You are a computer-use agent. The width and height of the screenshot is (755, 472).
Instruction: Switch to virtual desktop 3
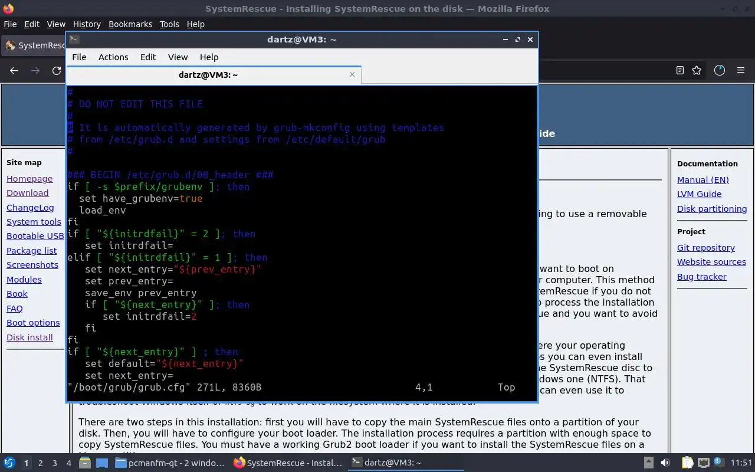click(x=54, y=463)
